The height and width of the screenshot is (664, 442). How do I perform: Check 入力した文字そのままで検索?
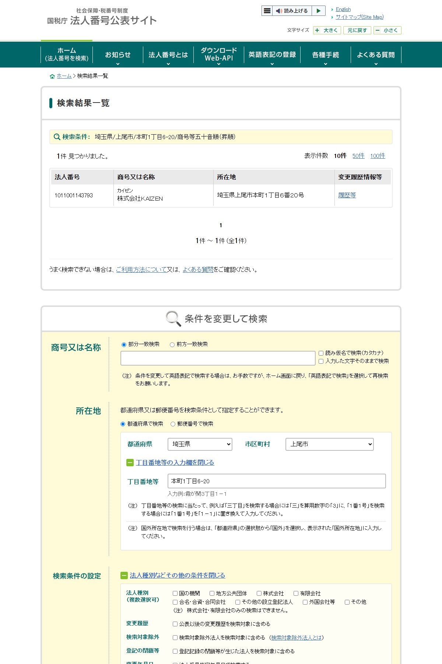(x=321, y=362)
